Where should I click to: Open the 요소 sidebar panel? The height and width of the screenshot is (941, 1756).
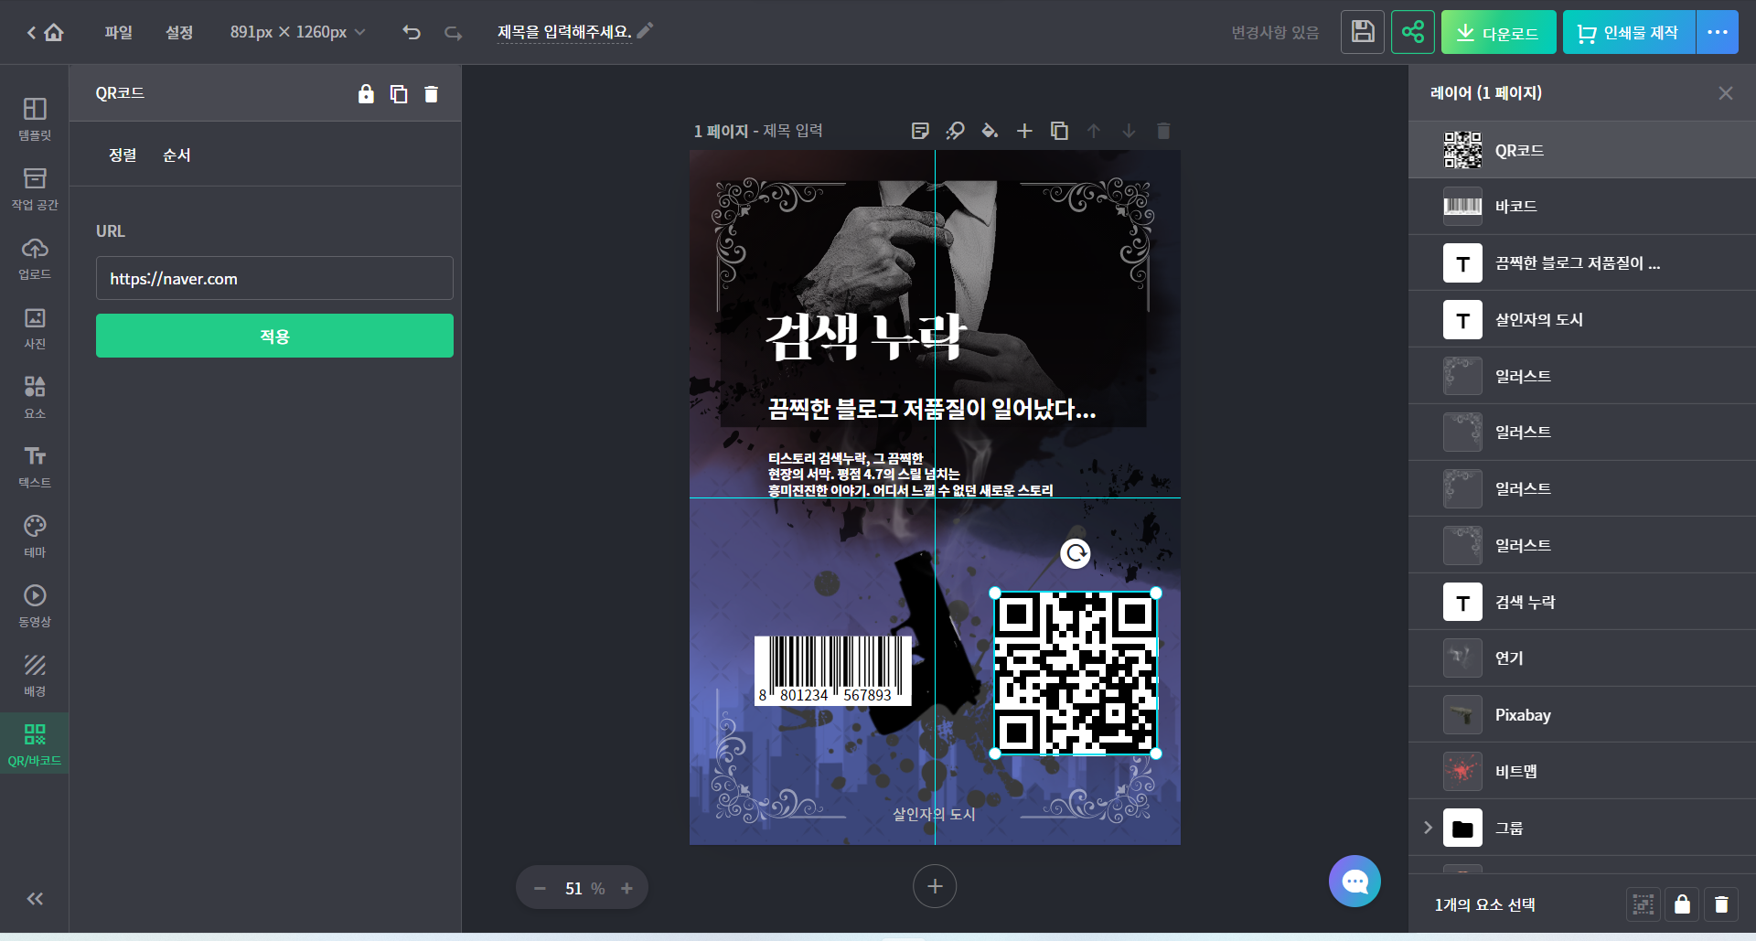pos(35,397)
